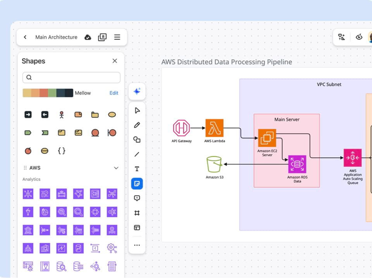372x278 pixels.
Task: Open the hamburger main menu
Action: 117,37
